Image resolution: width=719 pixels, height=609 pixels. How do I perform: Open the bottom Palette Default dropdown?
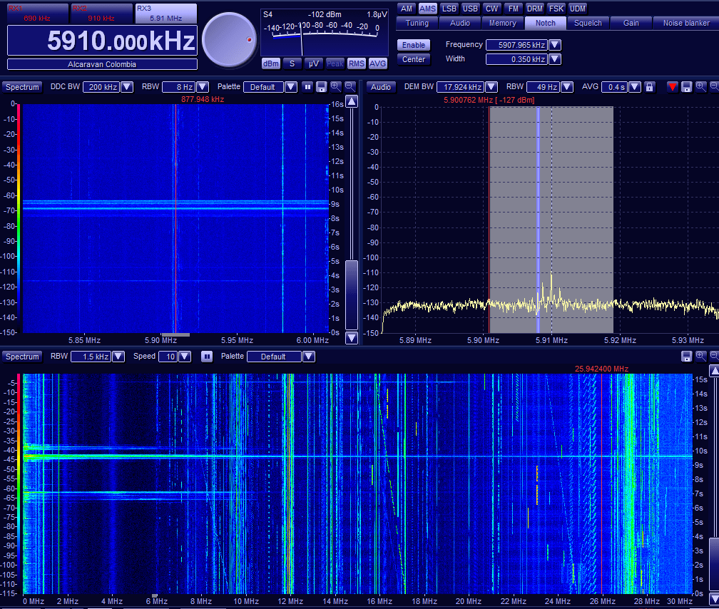pos(309,357)
